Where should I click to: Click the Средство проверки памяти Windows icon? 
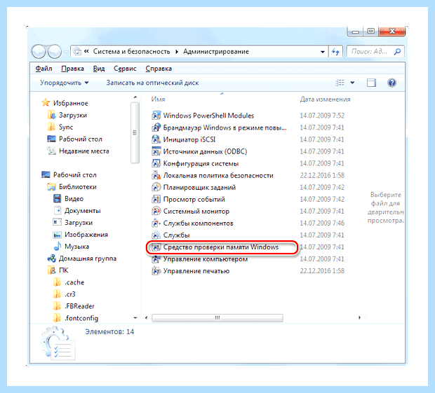click(156, 247)
